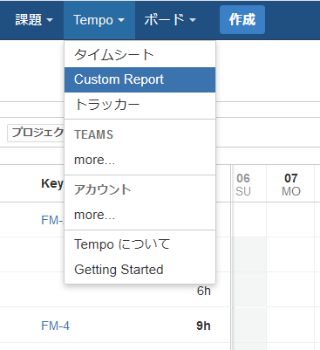Click the 作成 create button
320x350 pixels.
pos(242,20)
